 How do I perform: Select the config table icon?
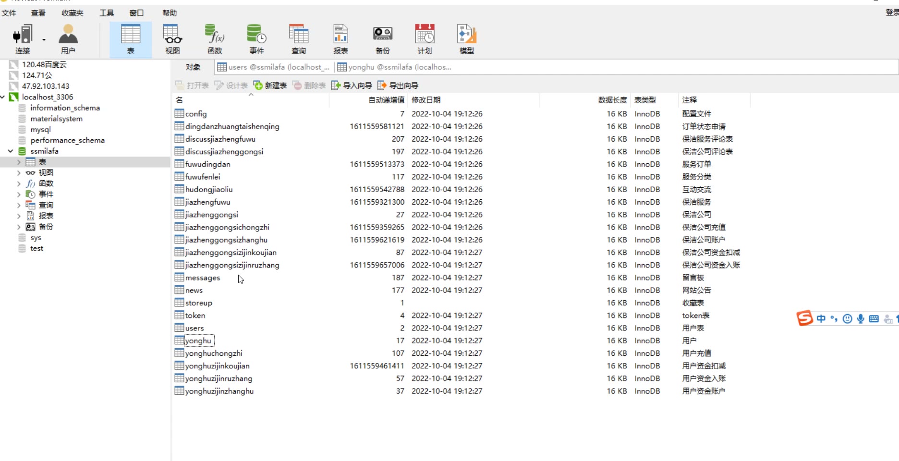click(x=179, y=113)
